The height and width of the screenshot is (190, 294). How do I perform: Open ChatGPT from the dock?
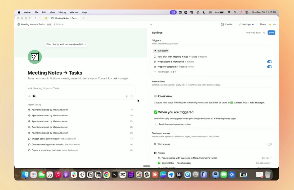(147, 175)
